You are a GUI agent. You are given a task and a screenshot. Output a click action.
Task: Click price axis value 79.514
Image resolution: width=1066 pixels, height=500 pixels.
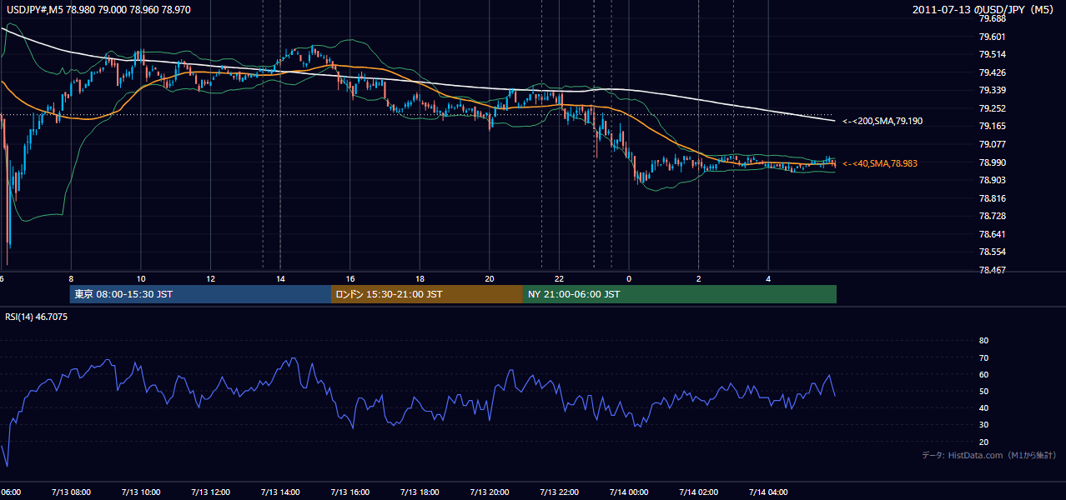(x=992, y=54)
